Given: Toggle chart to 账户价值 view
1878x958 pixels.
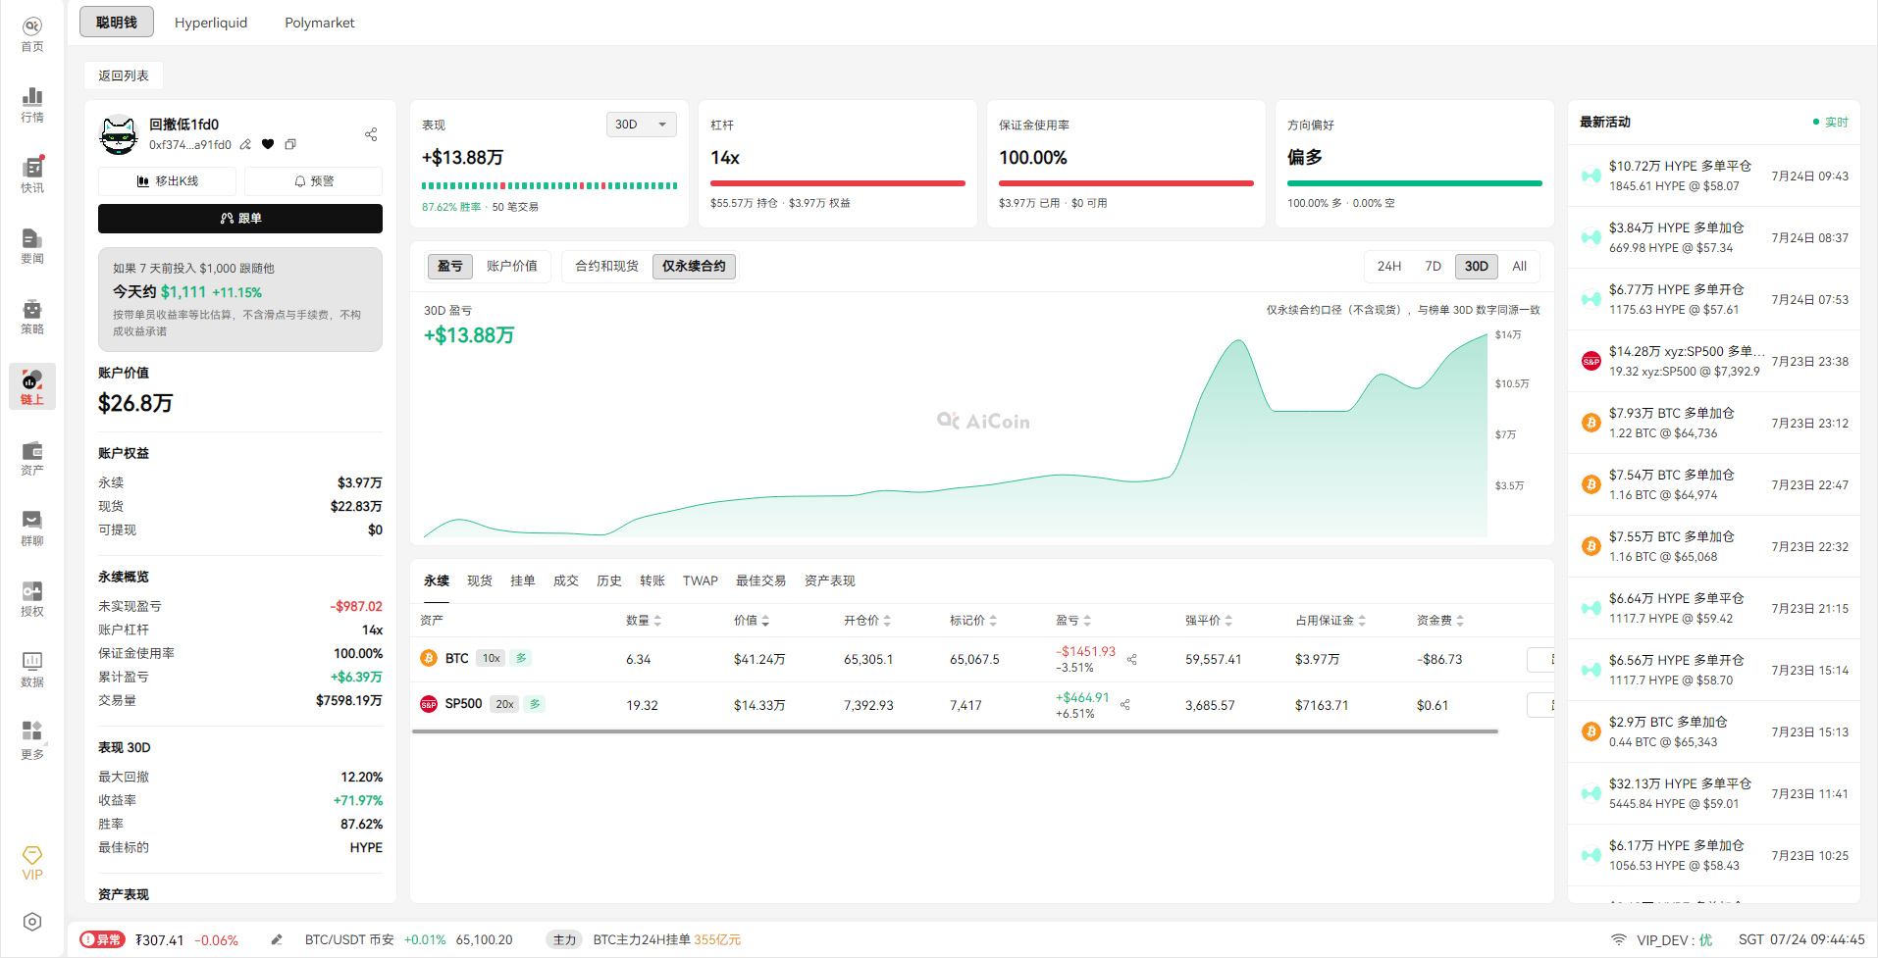Looking at the screenshot, I should click(x=511, y=266).
